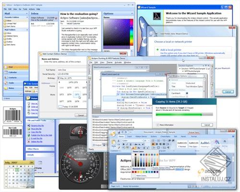This screenshot has width=240, height=192.
Task: Open Notes in Outlook navigation bar
Action: tap(16, 88)
